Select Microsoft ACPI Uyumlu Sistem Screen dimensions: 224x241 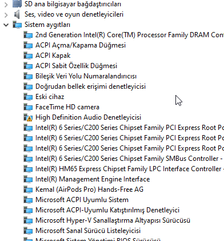click(x=82, y=200)
